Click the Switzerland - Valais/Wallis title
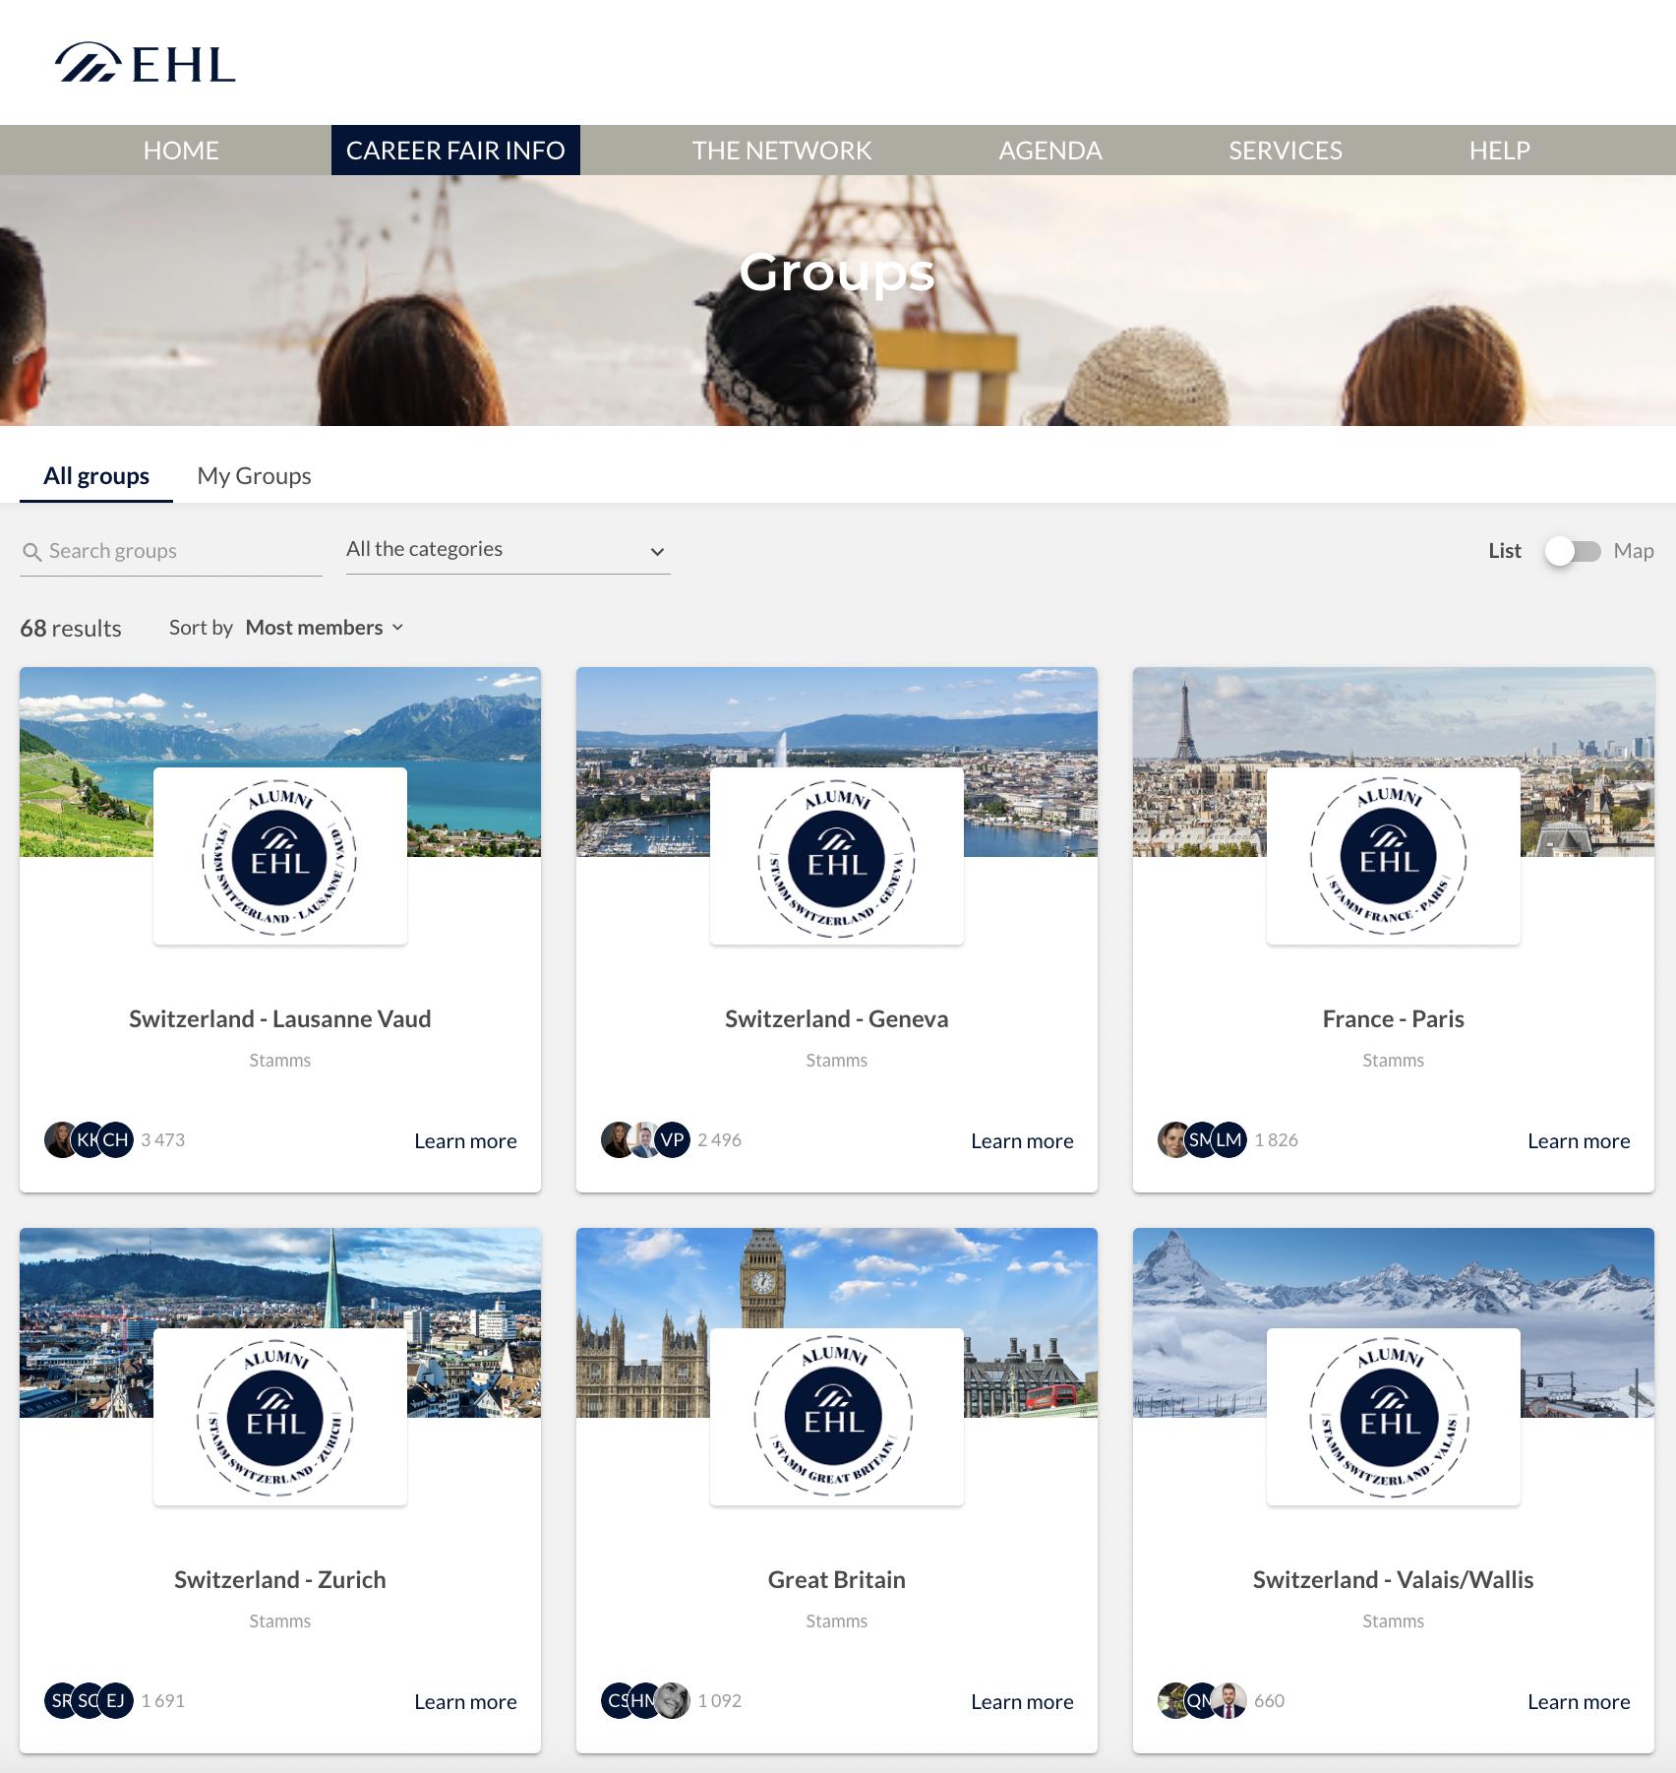 tap(1394, 1580)
